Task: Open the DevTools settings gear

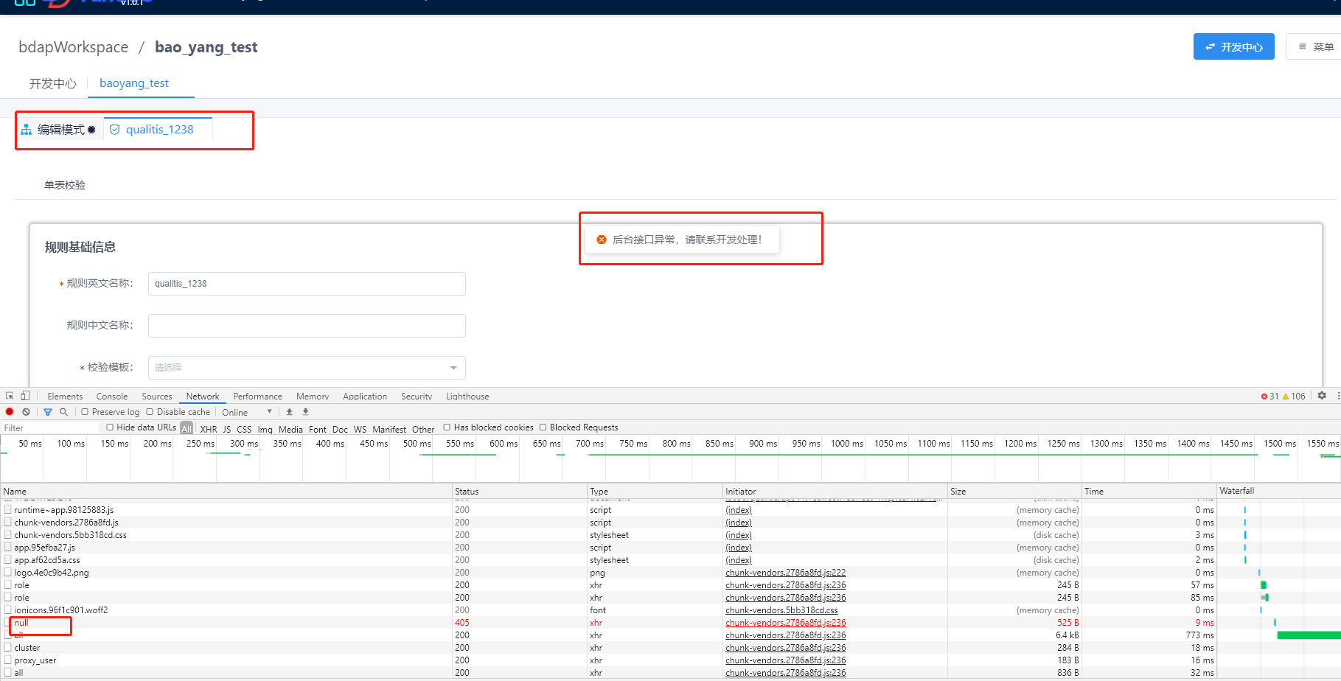Action: (x=1321, y=396)
